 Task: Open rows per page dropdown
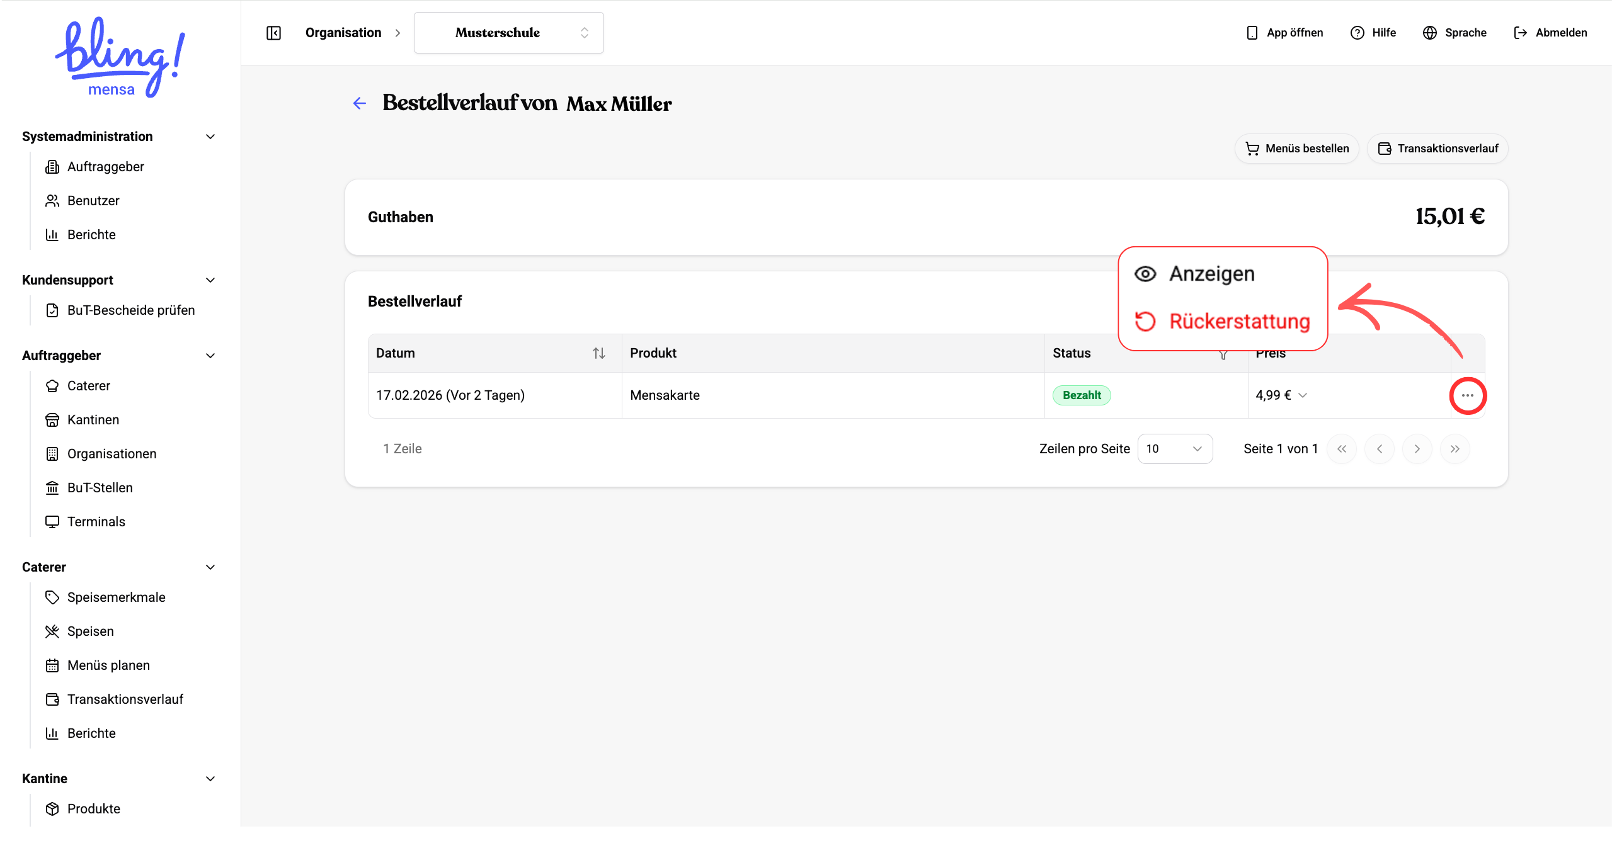1174,449
